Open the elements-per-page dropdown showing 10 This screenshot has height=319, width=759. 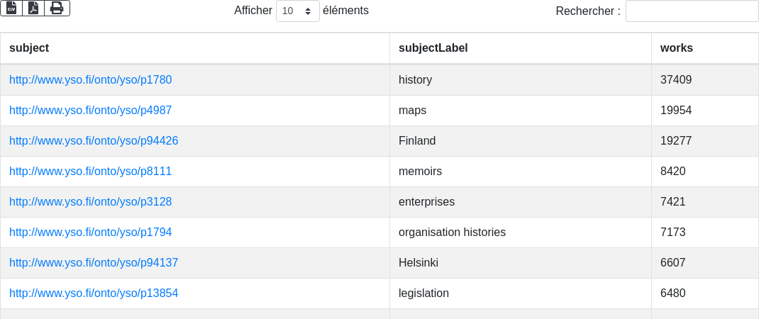coord(298,11)
